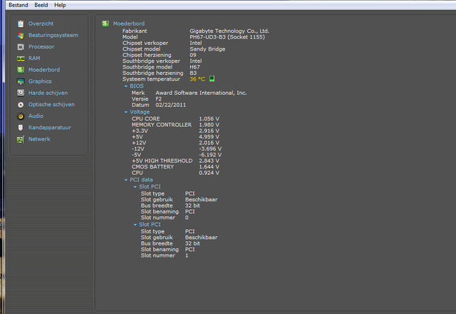Collapse the PCI data section arrow
Image resolution: width=456 pixels, height=314 pixels.
(x=126, y=180)
